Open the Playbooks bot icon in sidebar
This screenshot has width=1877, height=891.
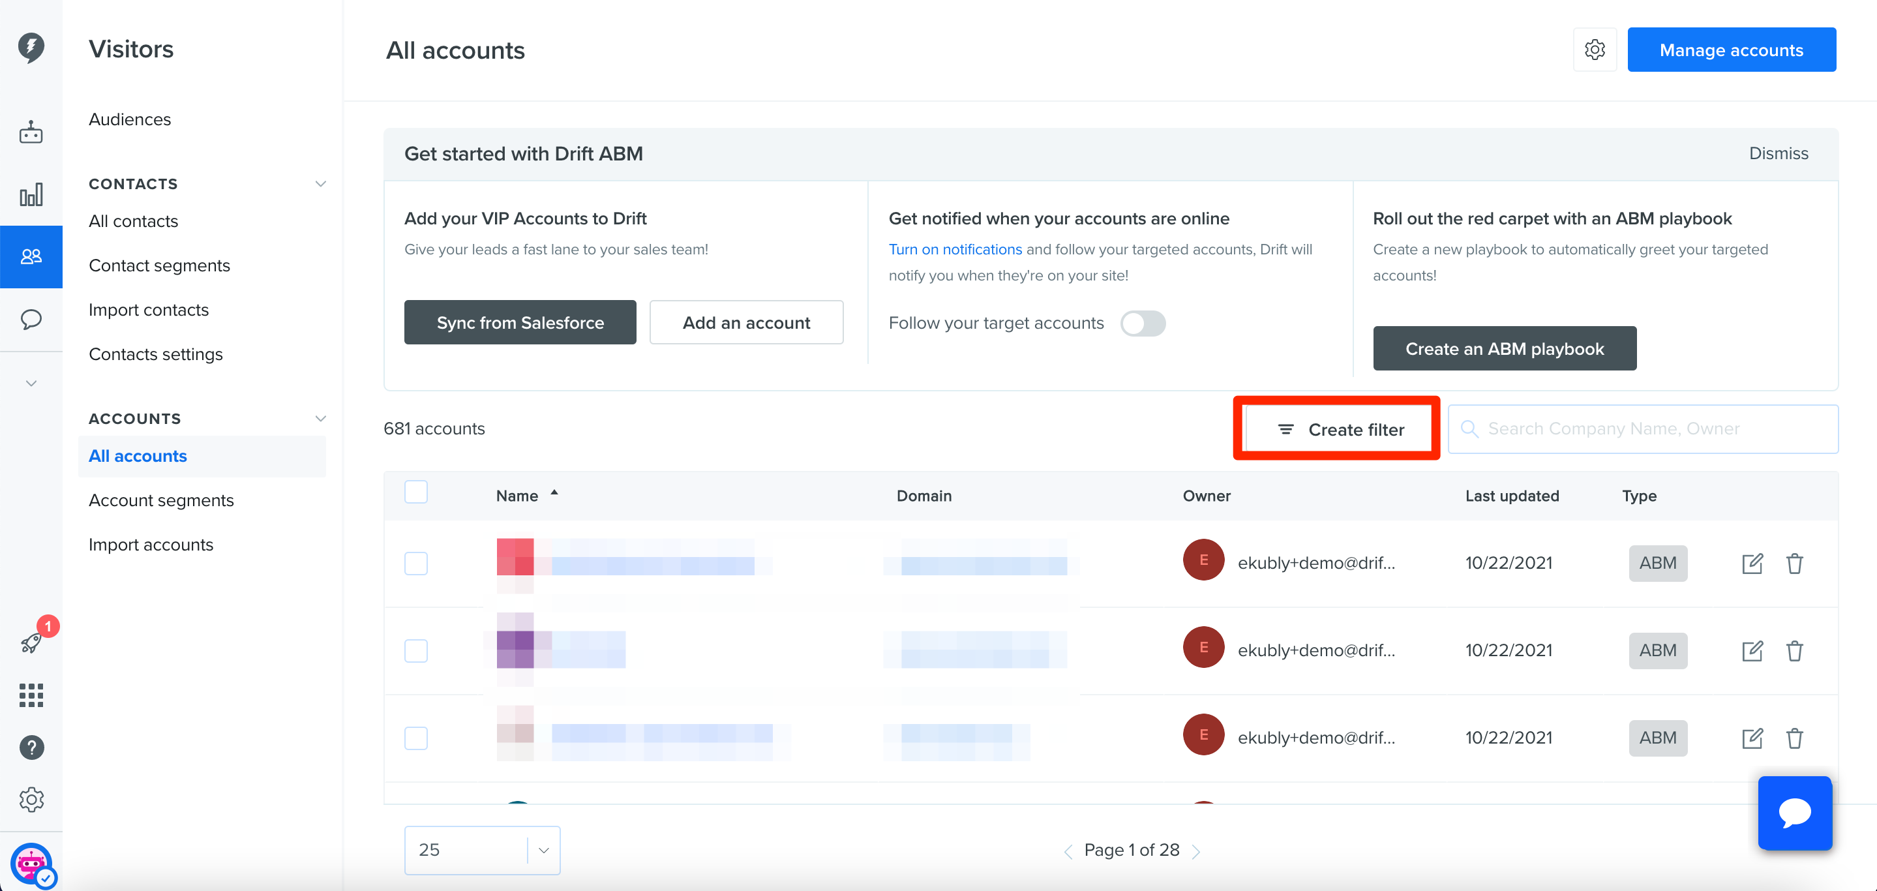click(31, 132)
